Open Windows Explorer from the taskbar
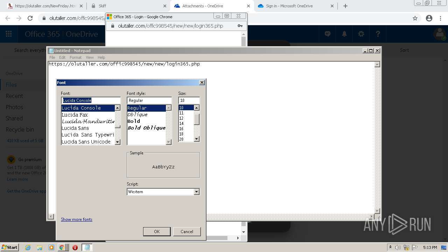The height and width of the screenshot is (252, 448). coord(40,247)
